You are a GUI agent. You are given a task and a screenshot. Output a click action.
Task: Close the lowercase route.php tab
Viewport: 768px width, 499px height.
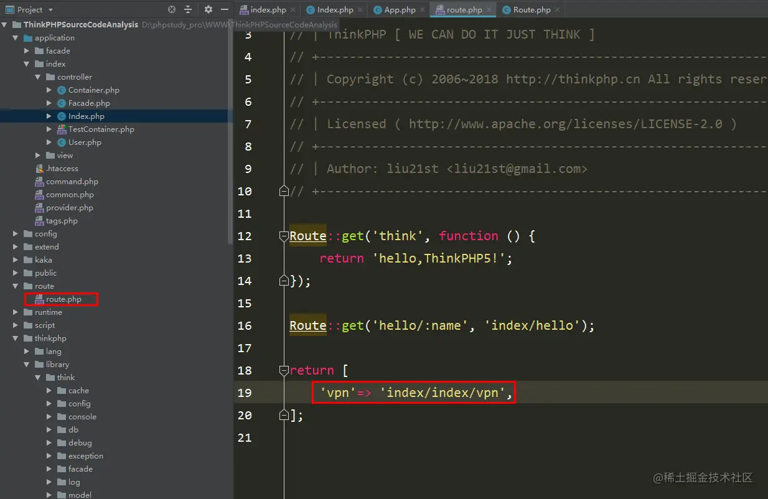coord(489,10)
